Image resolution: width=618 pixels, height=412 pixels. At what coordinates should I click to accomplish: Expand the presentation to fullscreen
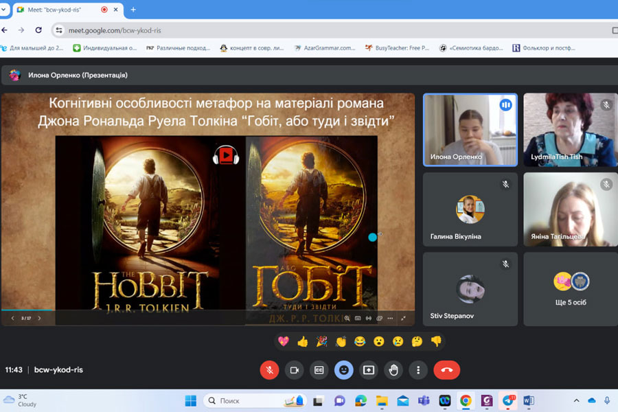[403, 319]
